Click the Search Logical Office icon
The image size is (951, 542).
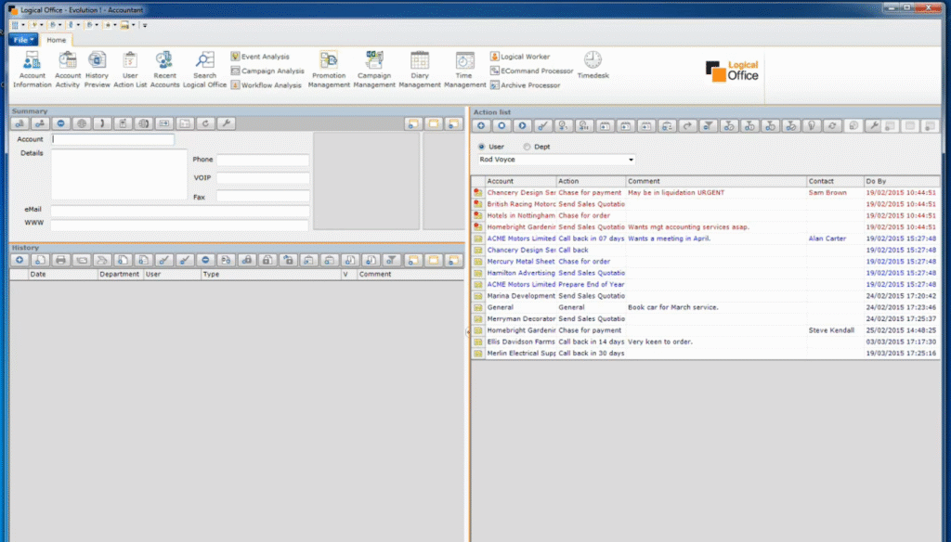[x=204, y=70]
